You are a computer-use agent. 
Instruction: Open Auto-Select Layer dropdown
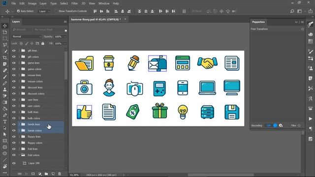(44, 11)
